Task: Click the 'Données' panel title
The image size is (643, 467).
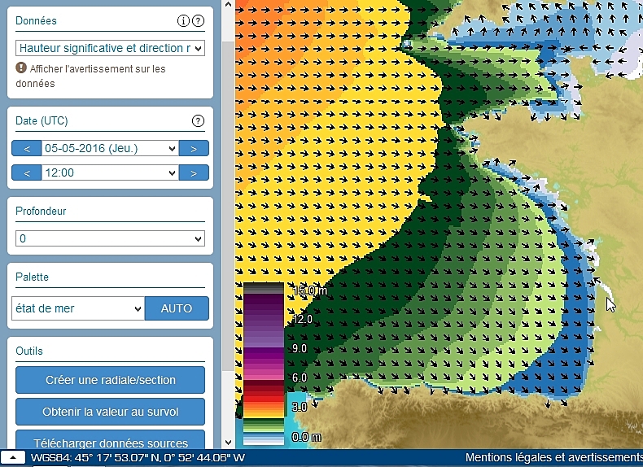Action: (36, 20)
